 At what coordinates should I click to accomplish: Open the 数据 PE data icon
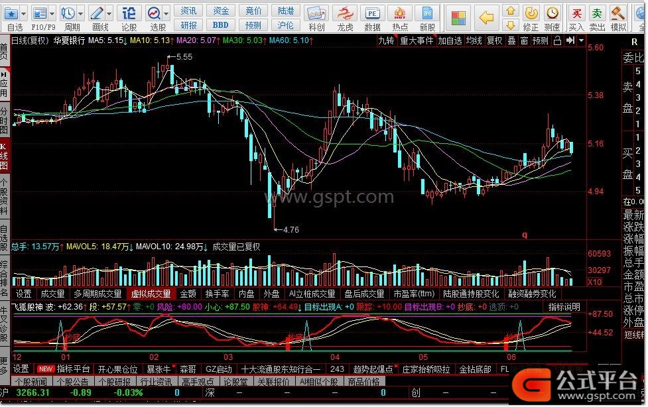pyautogui.click(x=372, y=14)
